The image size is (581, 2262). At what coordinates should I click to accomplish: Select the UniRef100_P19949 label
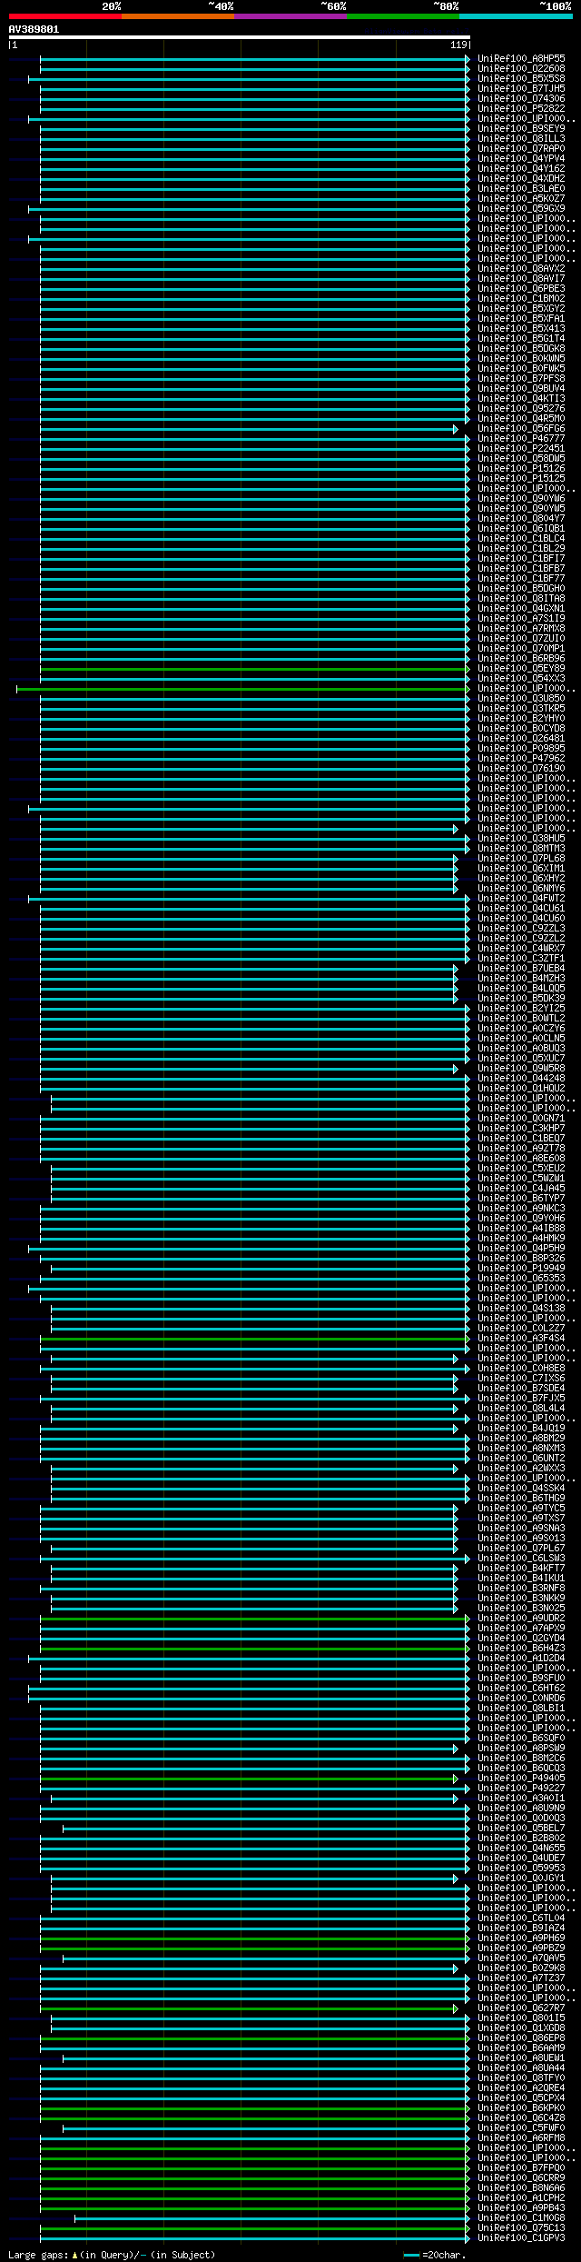(521, 1268)
